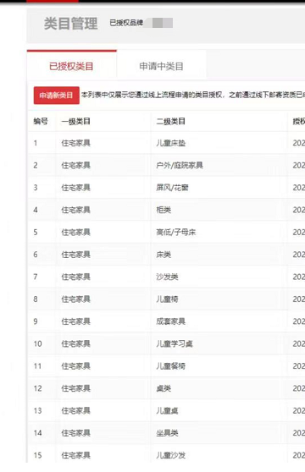This screenshot has width=305, height=472.
Task: Select the 儿童床垫 cell in row 1
Action: 170,143
